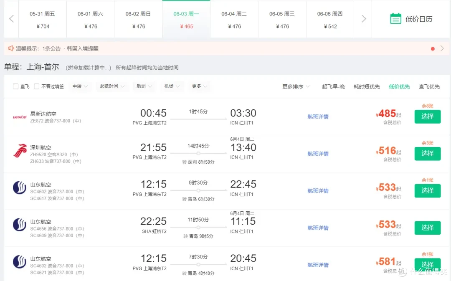Viewport: 451px width, 281px height.
Task: Click the 余8张 remaining tickets label
Action: pos(428,106)
